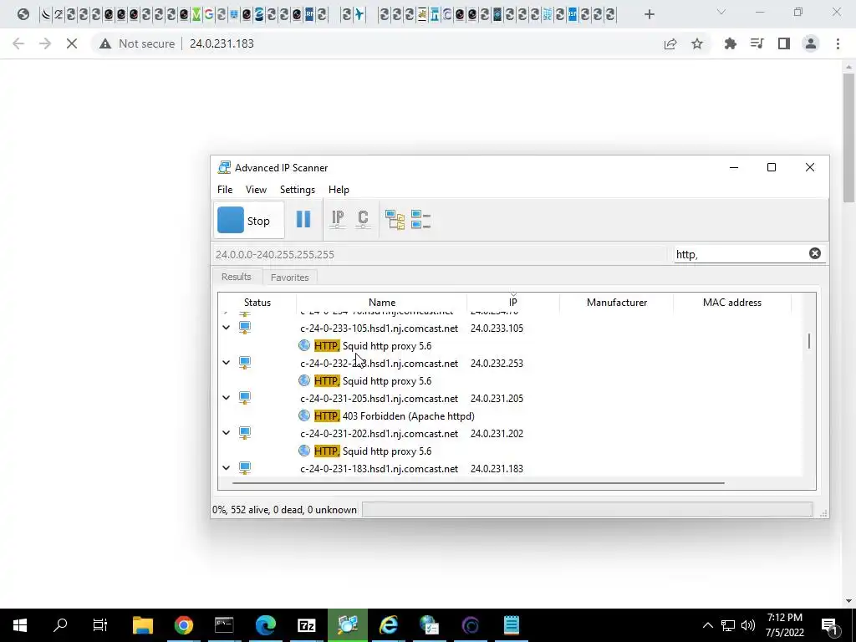This screenshot has height=642, width=856.
Task: Collapse the 24.0.231.183 host row
Action: click(226, 468)
